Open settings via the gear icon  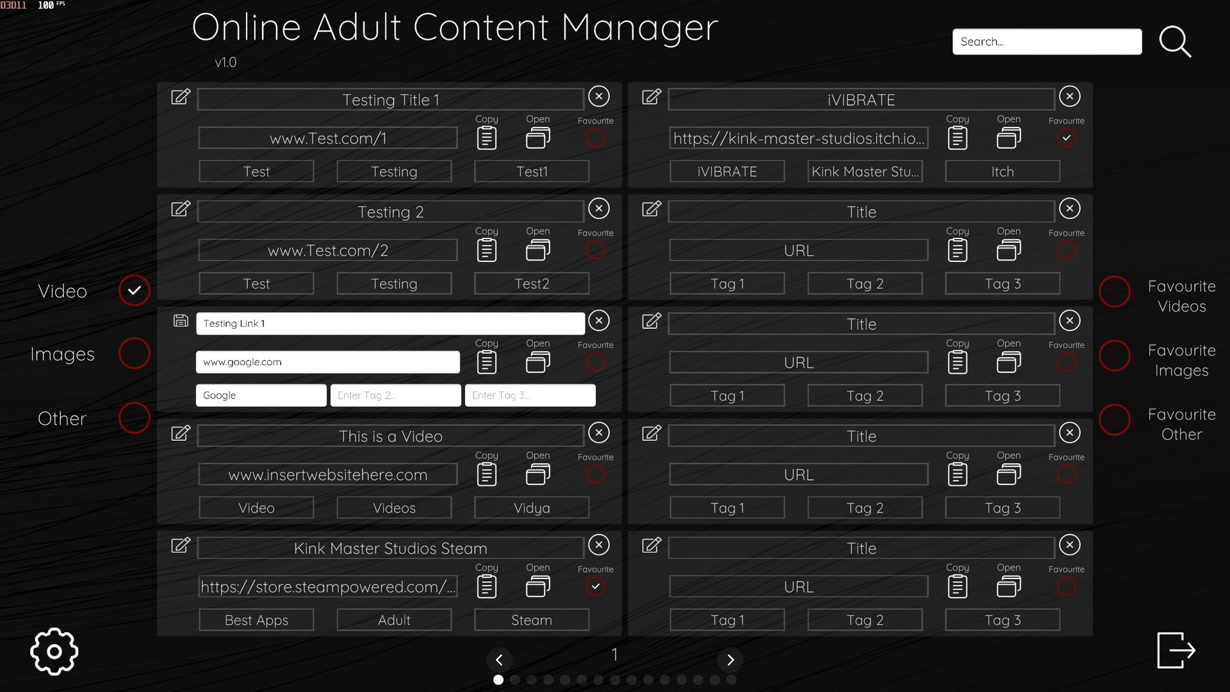[54, 651]
